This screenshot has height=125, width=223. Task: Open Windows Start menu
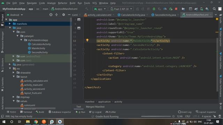click(x=4, y=122)
